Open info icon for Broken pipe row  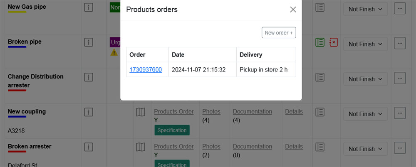coord(88,42)
